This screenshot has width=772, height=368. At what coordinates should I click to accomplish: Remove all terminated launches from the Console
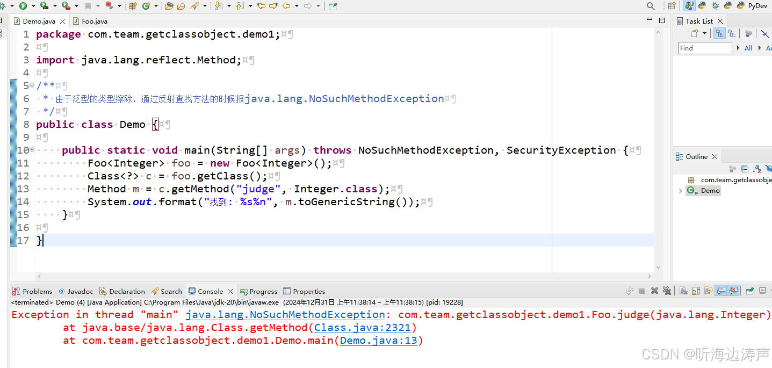coord(667,291)
